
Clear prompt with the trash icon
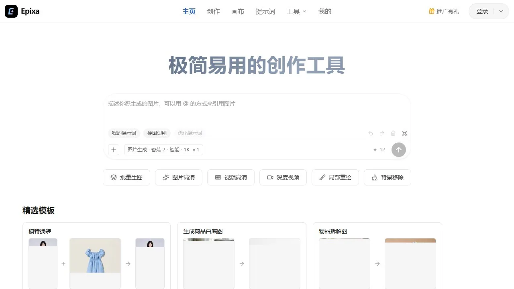(x=393, y=133)
